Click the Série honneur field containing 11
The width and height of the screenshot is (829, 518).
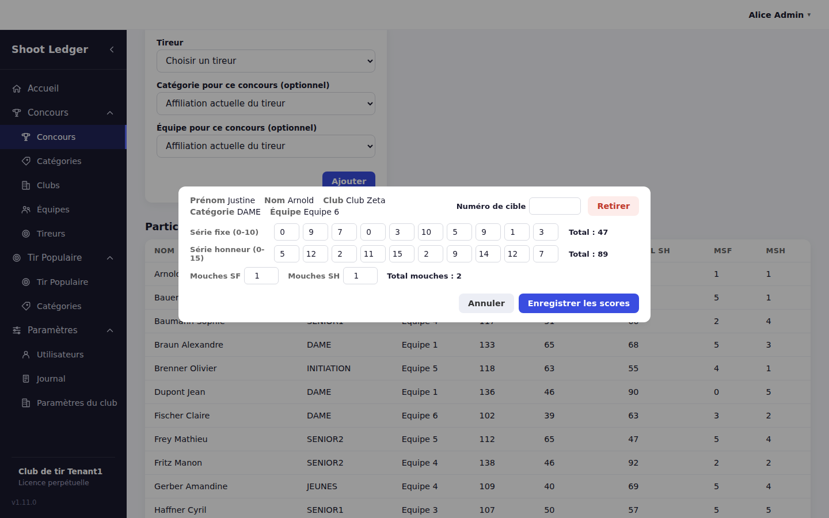[x=373, y=254]
